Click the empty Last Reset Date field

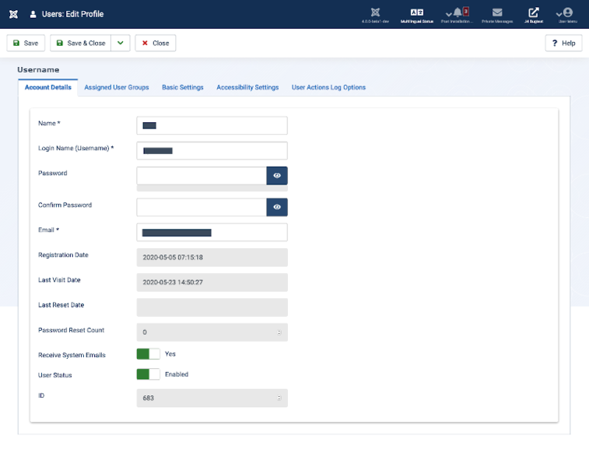tap(212, 307)
